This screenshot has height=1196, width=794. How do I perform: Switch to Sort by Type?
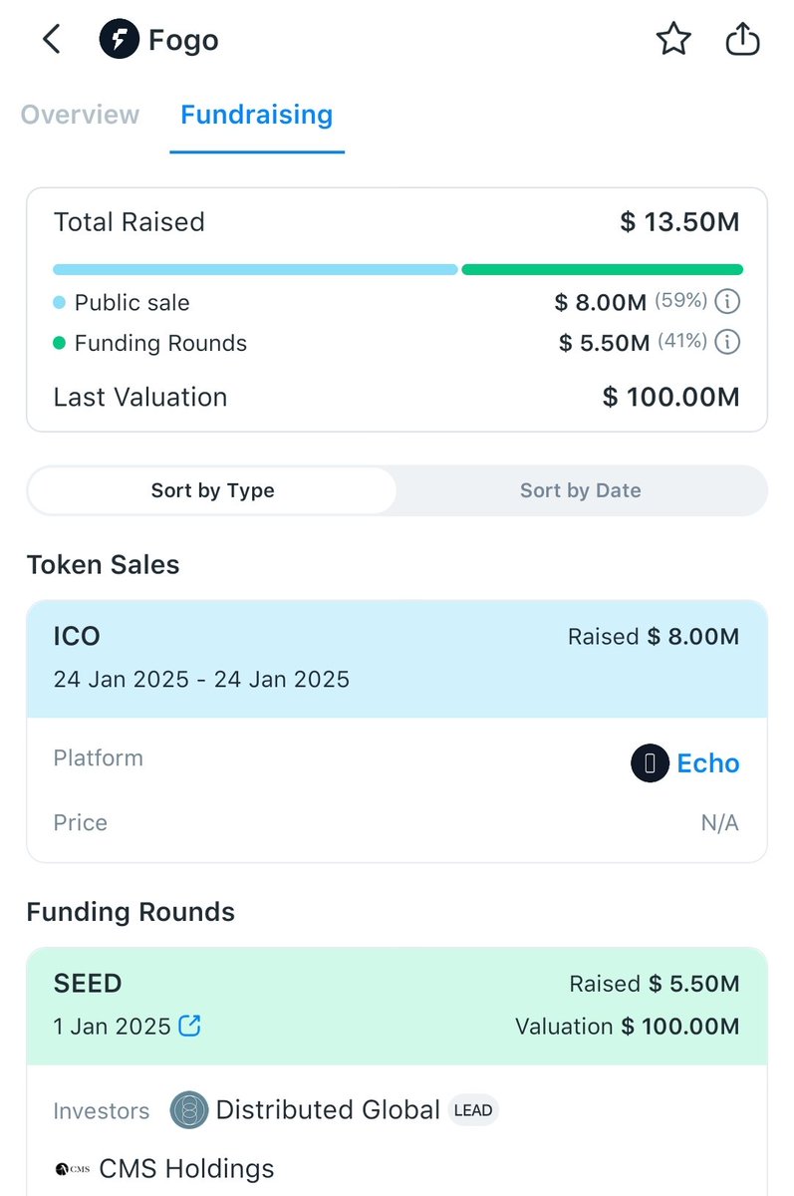(212, 490)
